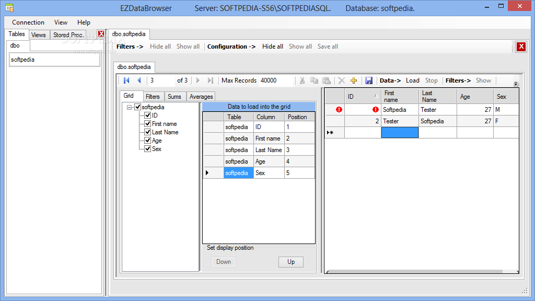Collapse the softpedia tree node

[x=130, y=107]
